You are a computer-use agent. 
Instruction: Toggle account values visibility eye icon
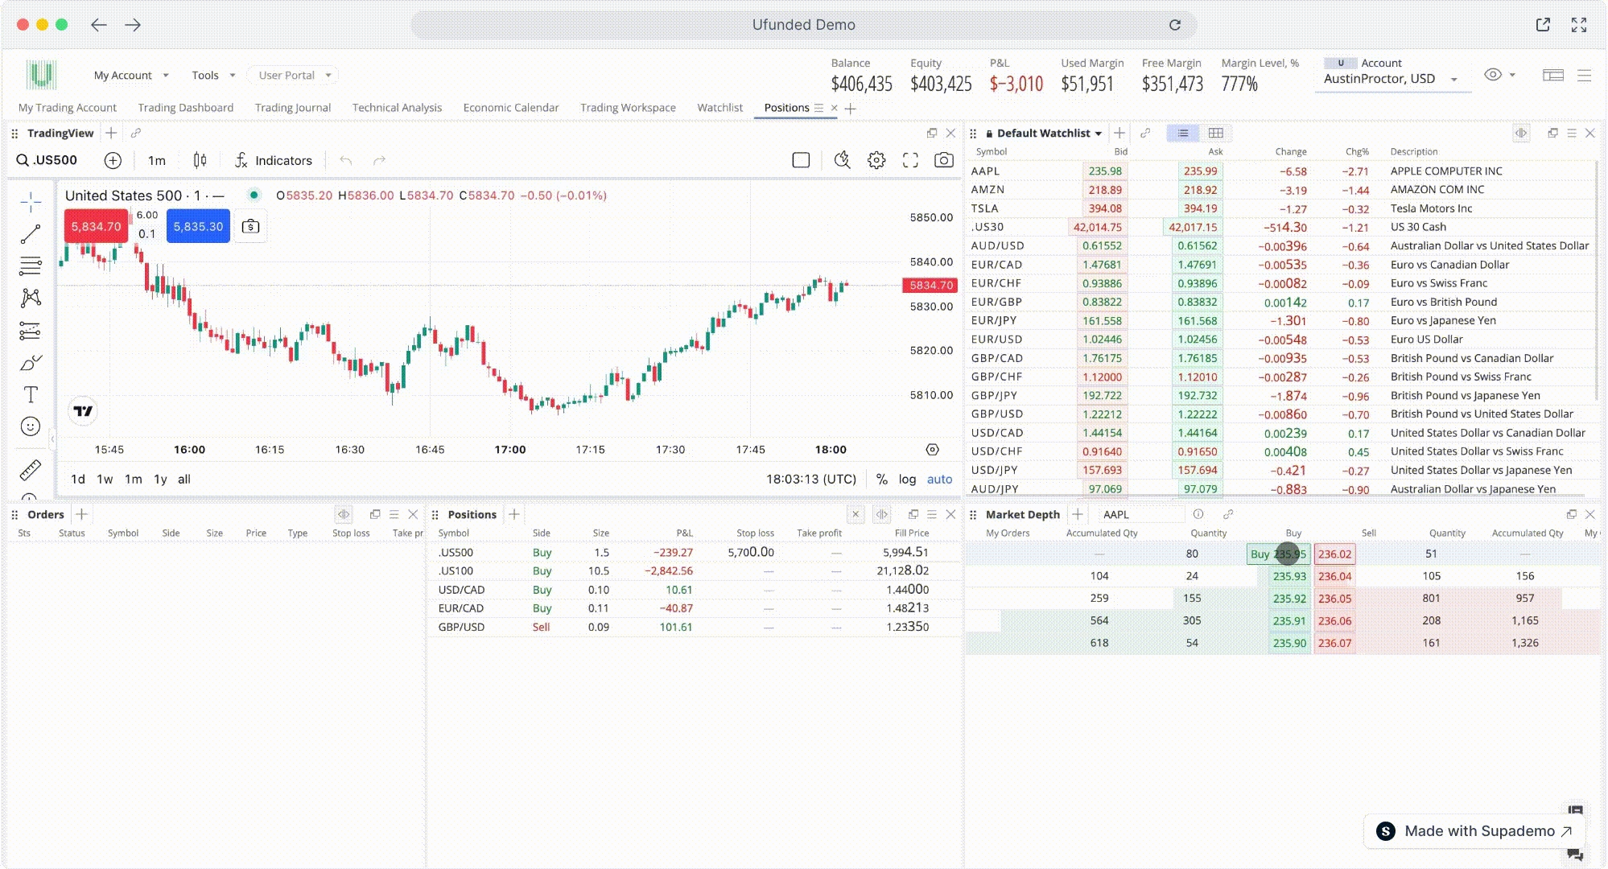click(1493, 75)
